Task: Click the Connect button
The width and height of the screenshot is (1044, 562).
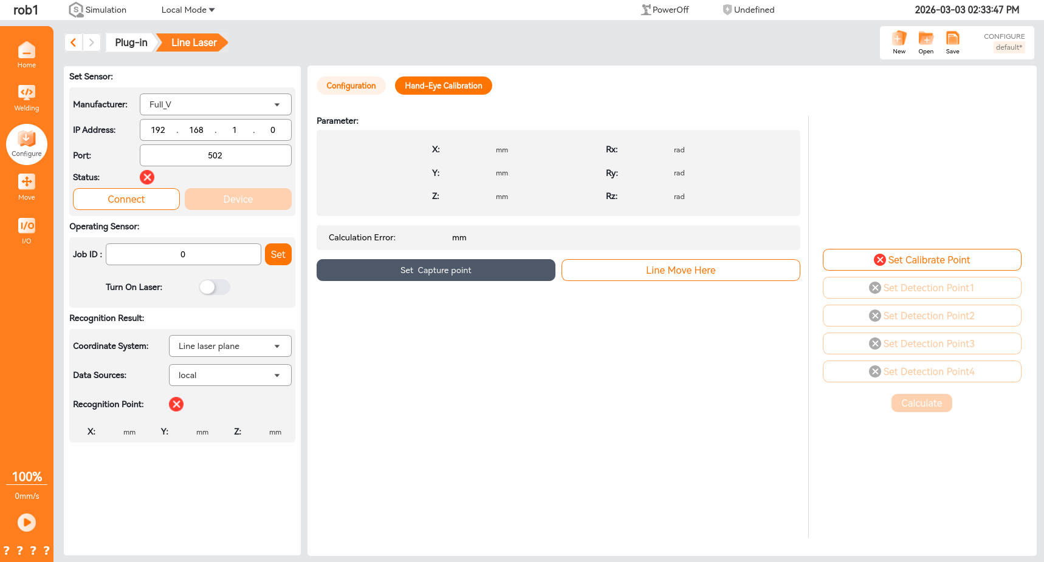Action: click(126, 199)
